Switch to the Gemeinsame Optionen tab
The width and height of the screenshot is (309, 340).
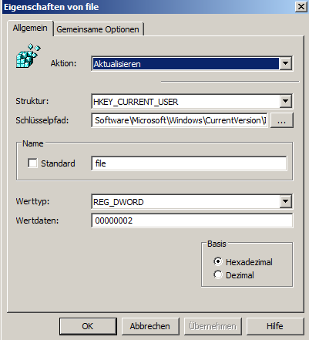point(98,29)
